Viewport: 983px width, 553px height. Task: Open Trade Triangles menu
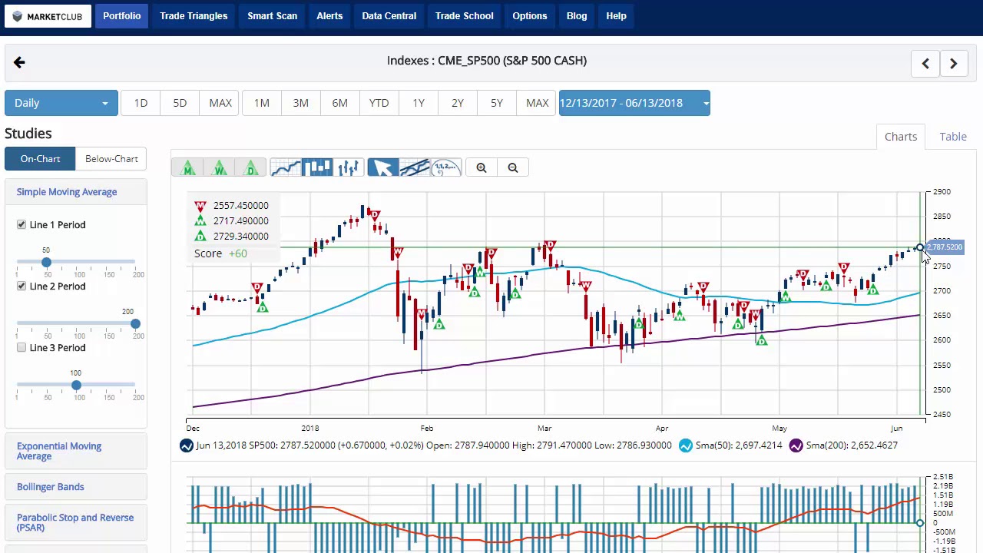(x=194, y=16)
